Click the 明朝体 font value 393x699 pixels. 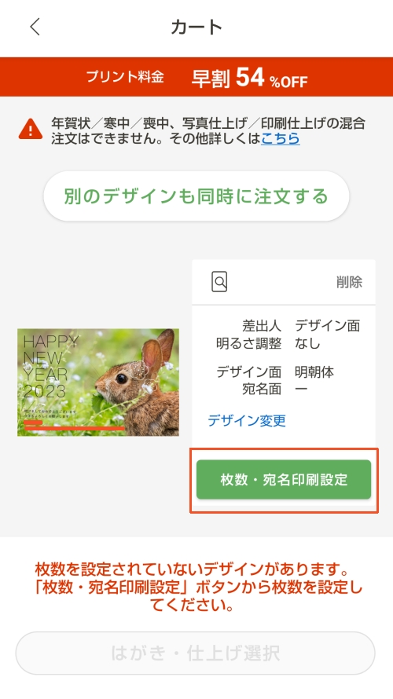coord(314,371)
